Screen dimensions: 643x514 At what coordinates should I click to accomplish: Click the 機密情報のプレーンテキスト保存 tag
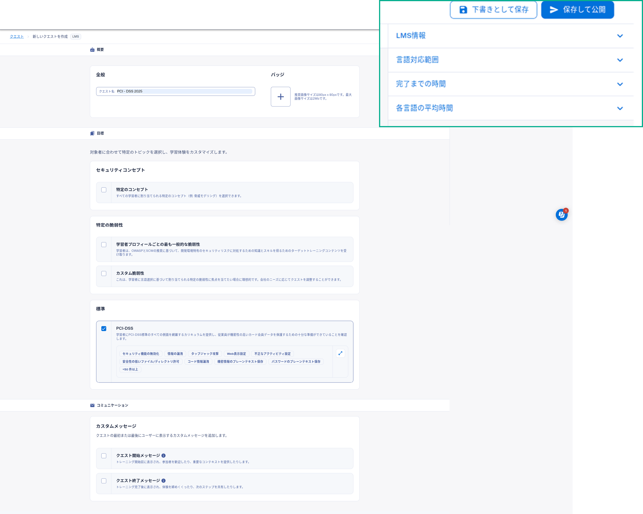pos(240,362)
